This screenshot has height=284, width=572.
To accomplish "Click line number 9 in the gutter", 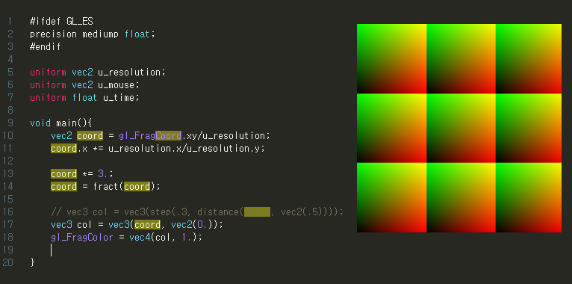I will (10, 123).
